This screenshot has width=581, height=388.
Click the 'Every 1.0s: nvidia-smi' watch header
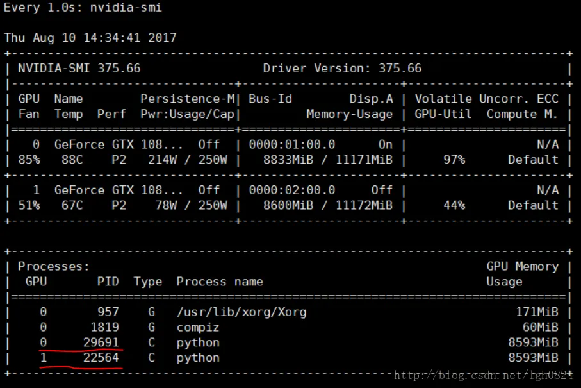point(83,8)
